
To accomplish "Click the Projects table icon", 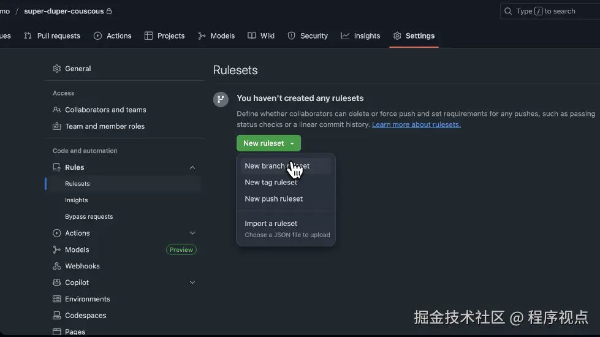I will (148, 36).
